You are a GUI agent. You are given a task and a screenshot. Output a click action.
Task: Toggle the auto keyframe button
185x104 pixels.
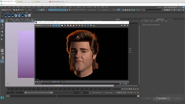click(x=135, y=93)
